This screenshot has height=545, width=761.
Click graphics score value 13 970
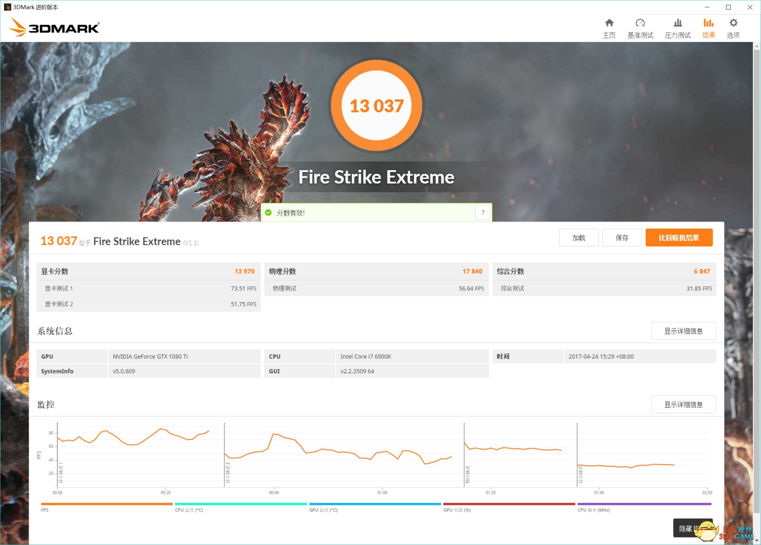[245, 271]
